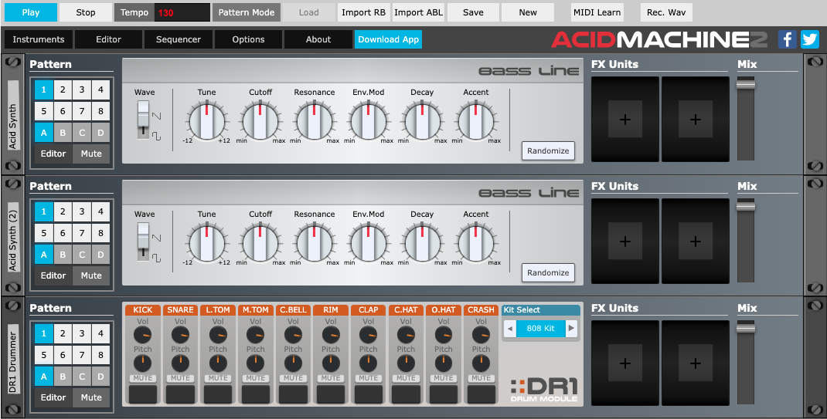Click the Import RB button
The width and height of the screenshot is (827, 419).
(x=364, y=12)
